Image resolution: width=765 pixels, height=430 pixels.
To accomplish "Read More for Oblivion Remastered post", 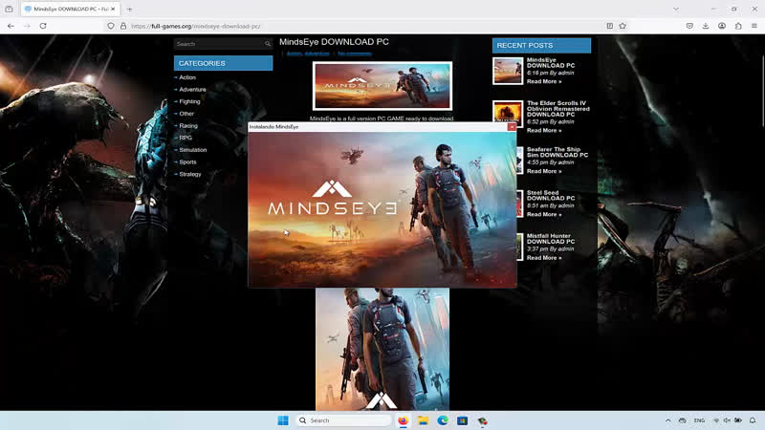I will pyautogui.click(x=543, y=131).
